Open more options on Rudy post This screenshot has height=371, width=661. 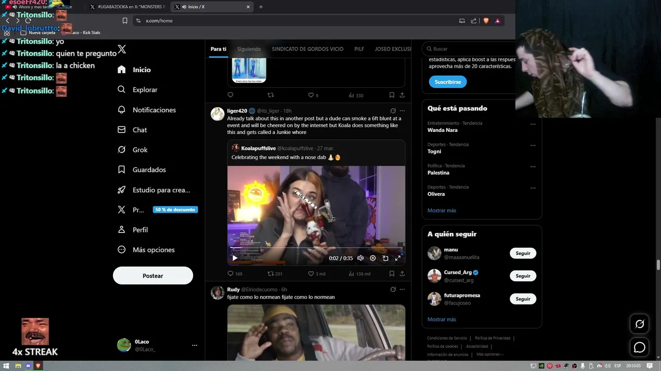[x=402, y=290]
